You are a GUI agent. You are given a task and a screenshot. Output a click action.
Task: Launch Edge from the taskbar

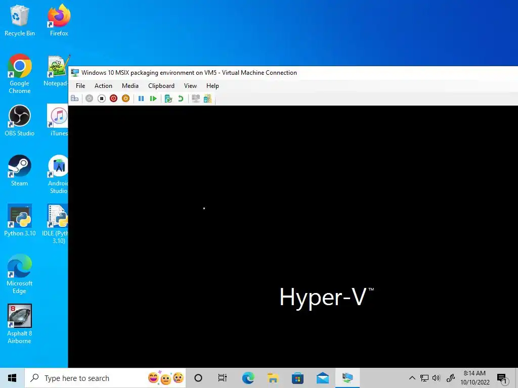pyautogui.click(x=248, y=378)
